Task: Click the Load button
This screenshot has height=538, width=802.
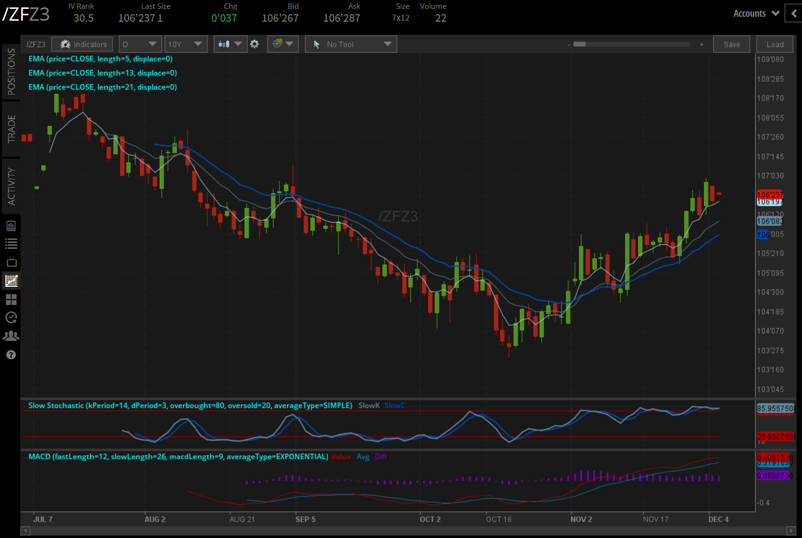Action: pyautogui.click(x=774, y=44)
